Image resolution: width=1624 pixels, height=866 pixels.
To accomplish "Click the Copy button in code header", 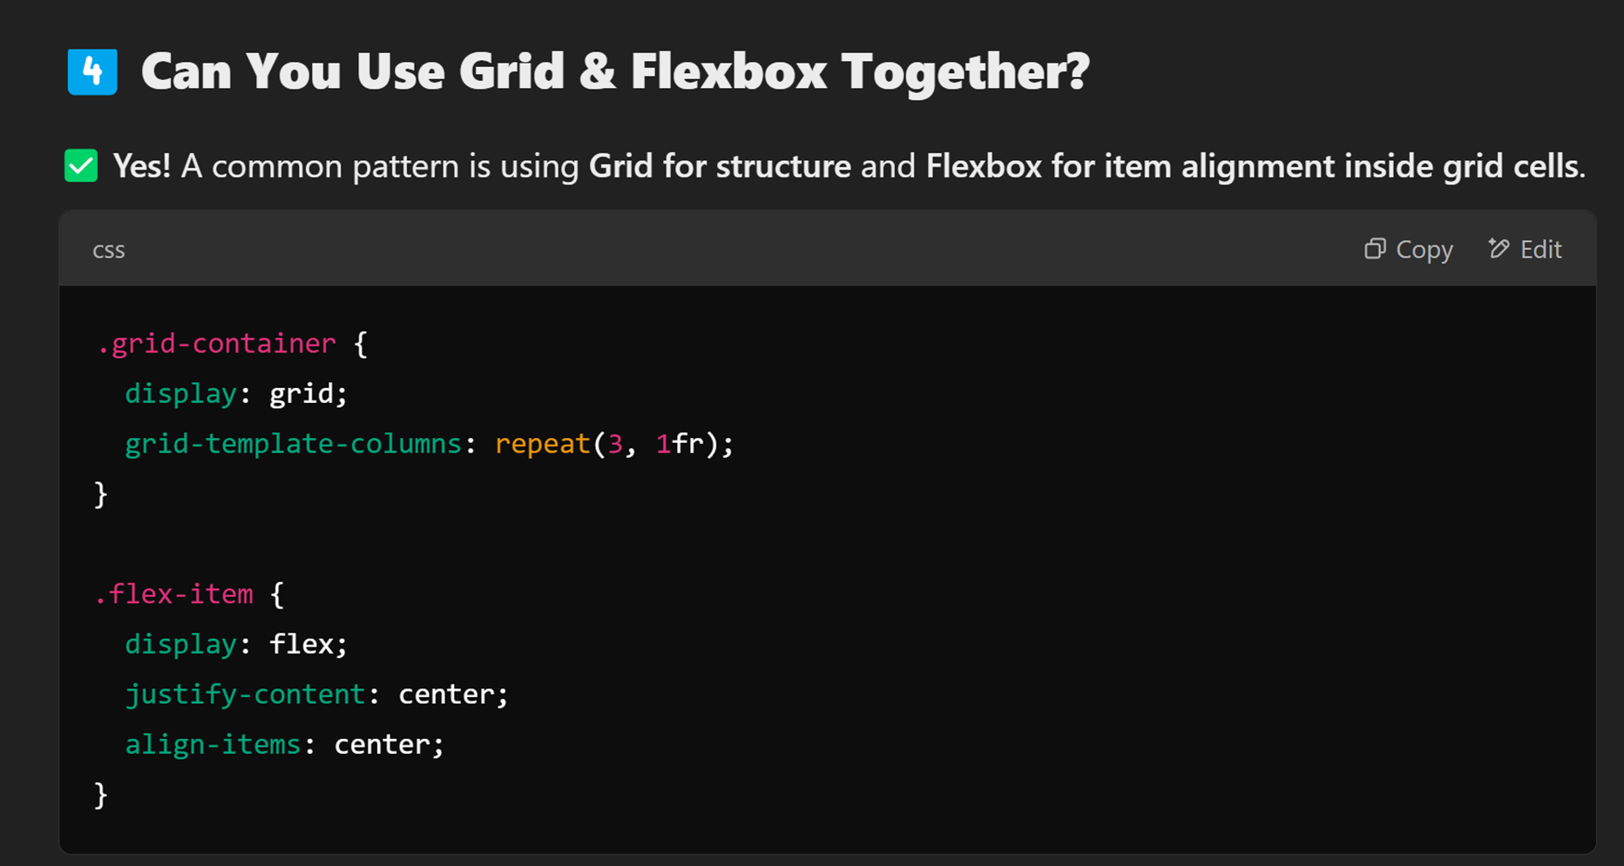I will click(x=1409, y=250).
